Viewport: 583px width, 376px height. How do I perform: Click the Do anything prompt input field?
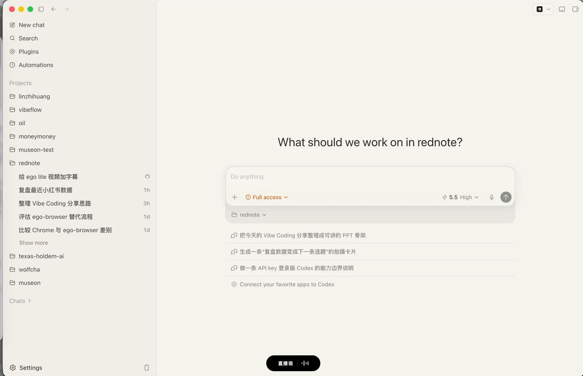click(370, 177)
